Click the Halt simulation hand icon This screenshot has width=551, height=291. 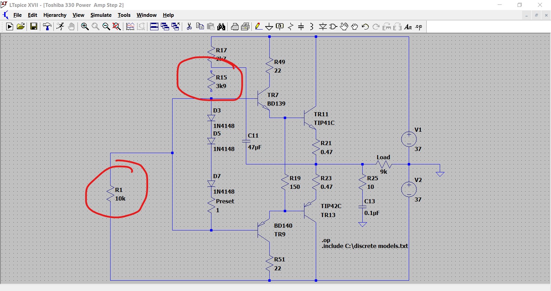pos(71,26)
